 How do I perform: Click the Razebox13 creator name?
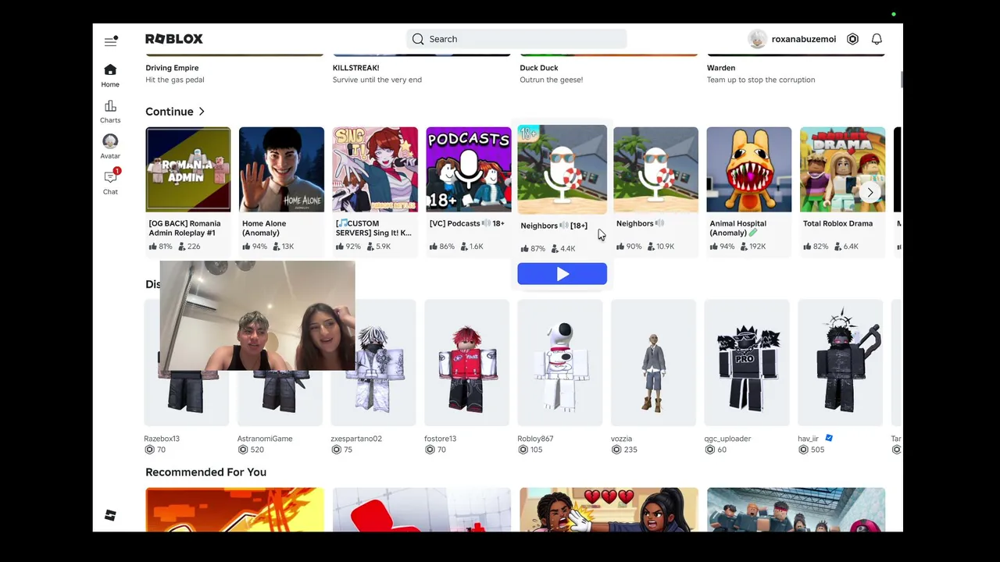pos(162,439)
